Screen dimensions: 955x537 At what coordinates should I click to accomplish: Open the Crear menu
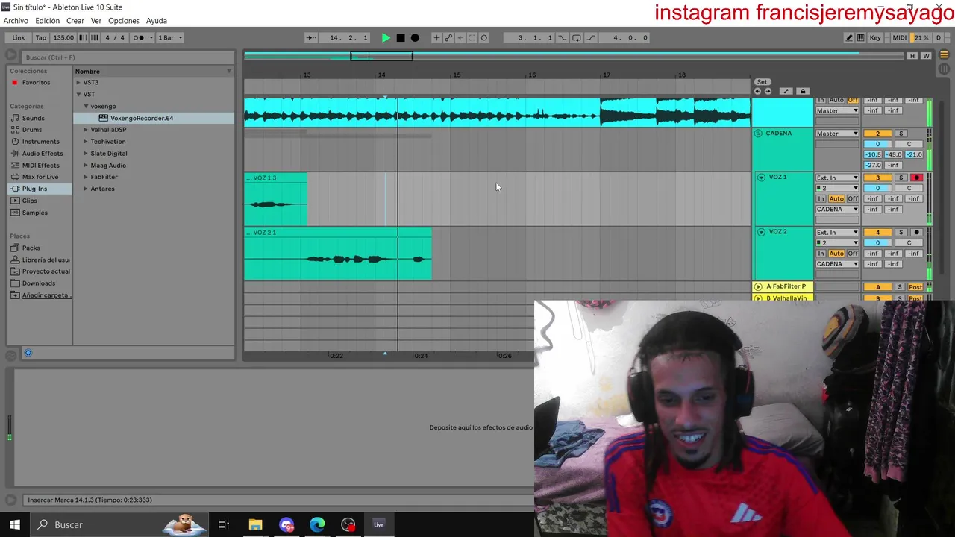(75, 21)
